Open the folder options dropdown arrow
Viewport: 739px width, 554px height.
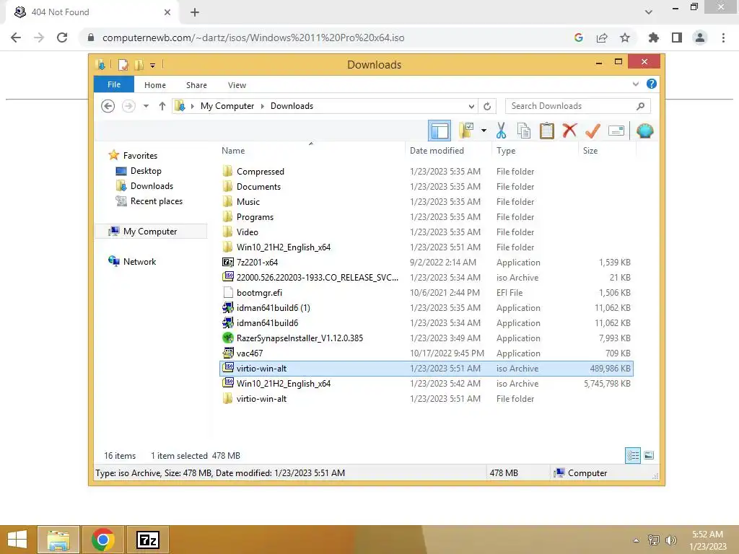point(484,131)
